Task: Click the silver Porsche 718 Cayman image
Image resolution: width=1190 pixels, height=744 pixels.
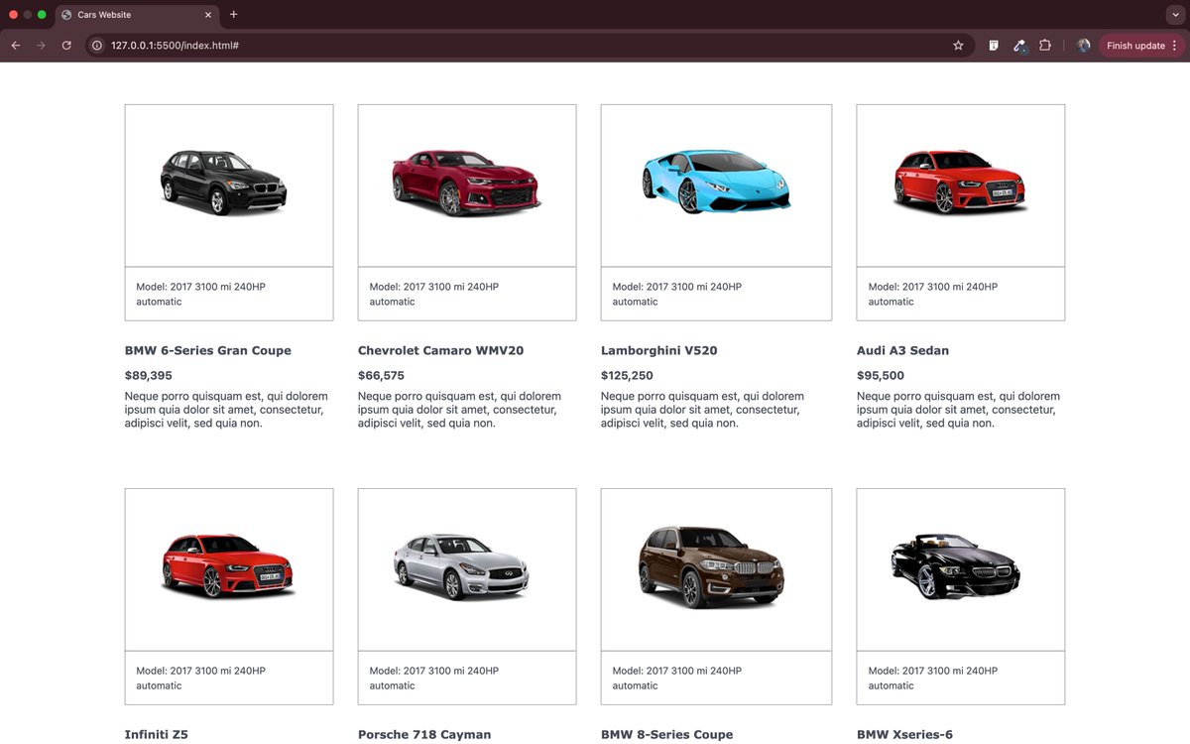Action: pos(461,566)
